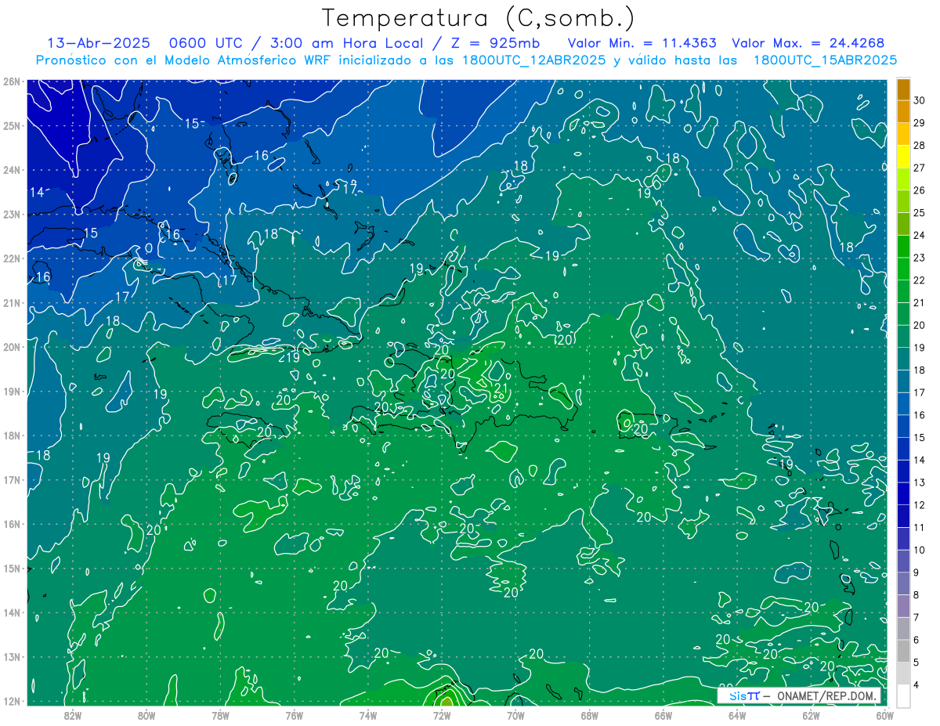Click the longitude axis label "72W"
The width and height of the screenshot is (940, 726).
(442, 715)
